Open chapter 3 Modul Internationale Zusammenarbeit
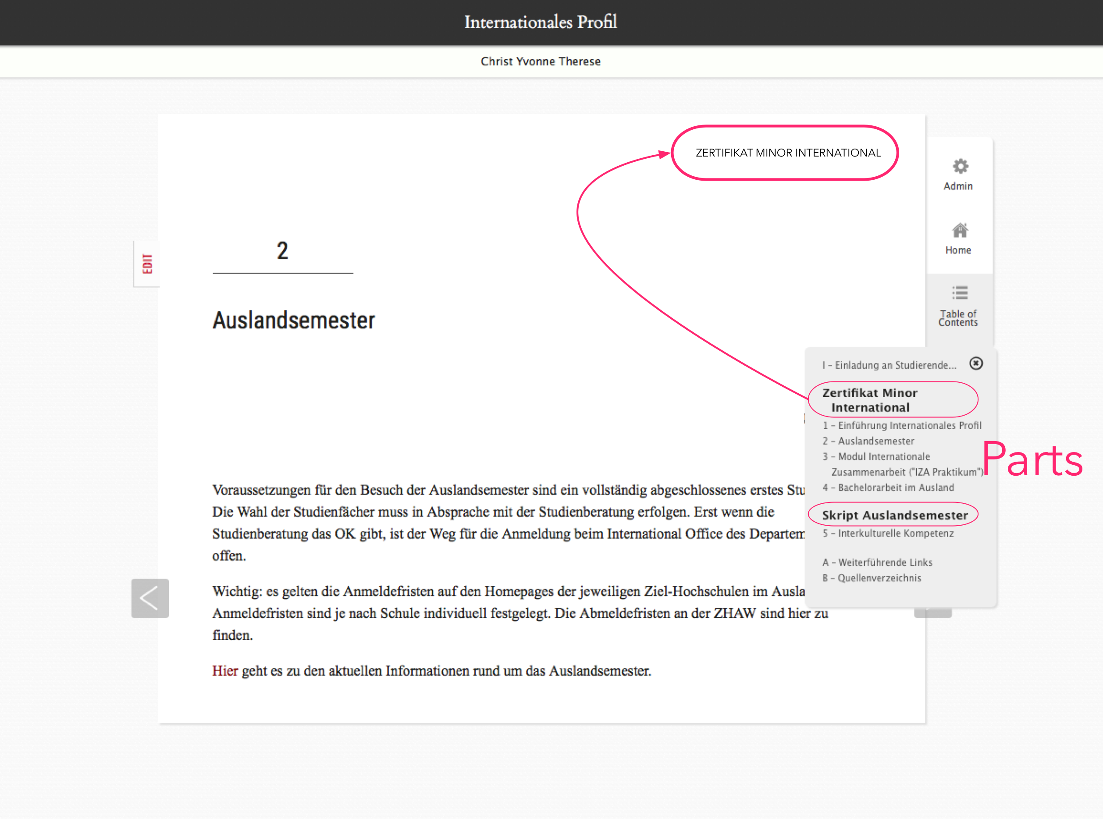Viewport: 1103px width, 819px height. click(902, 464)
